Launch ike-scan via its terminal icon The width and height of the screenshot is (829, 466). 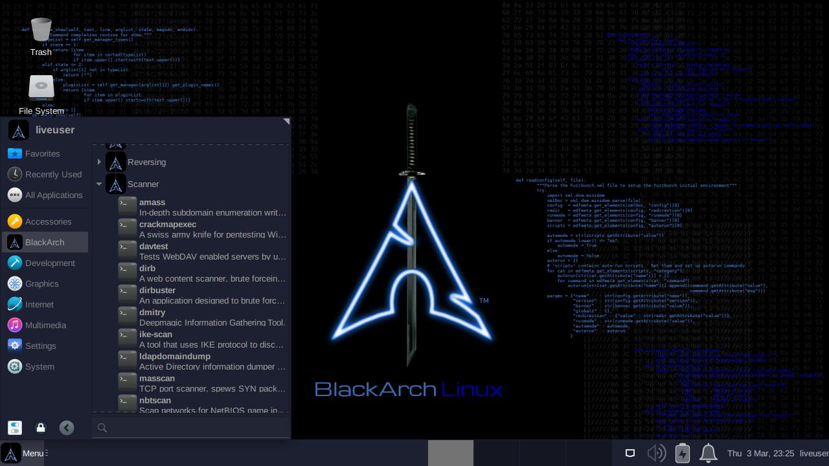128,338
